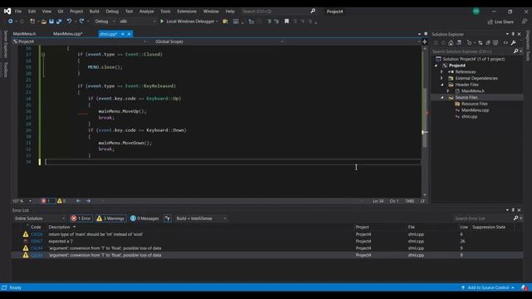Viewport: 532px width, 299px height.
Task: Toggle the 0 Messages filter button
Action: [x=145, y=218]
